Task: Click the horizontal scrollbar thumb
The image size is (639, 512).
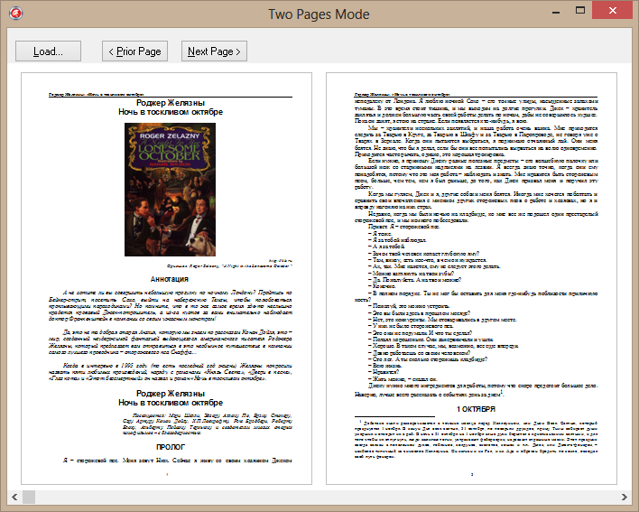Action: (29, 497)
